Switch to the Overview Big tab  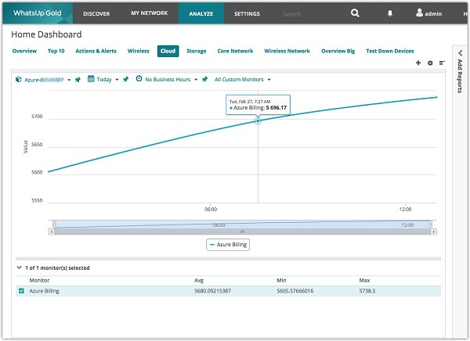coord(338,51)
